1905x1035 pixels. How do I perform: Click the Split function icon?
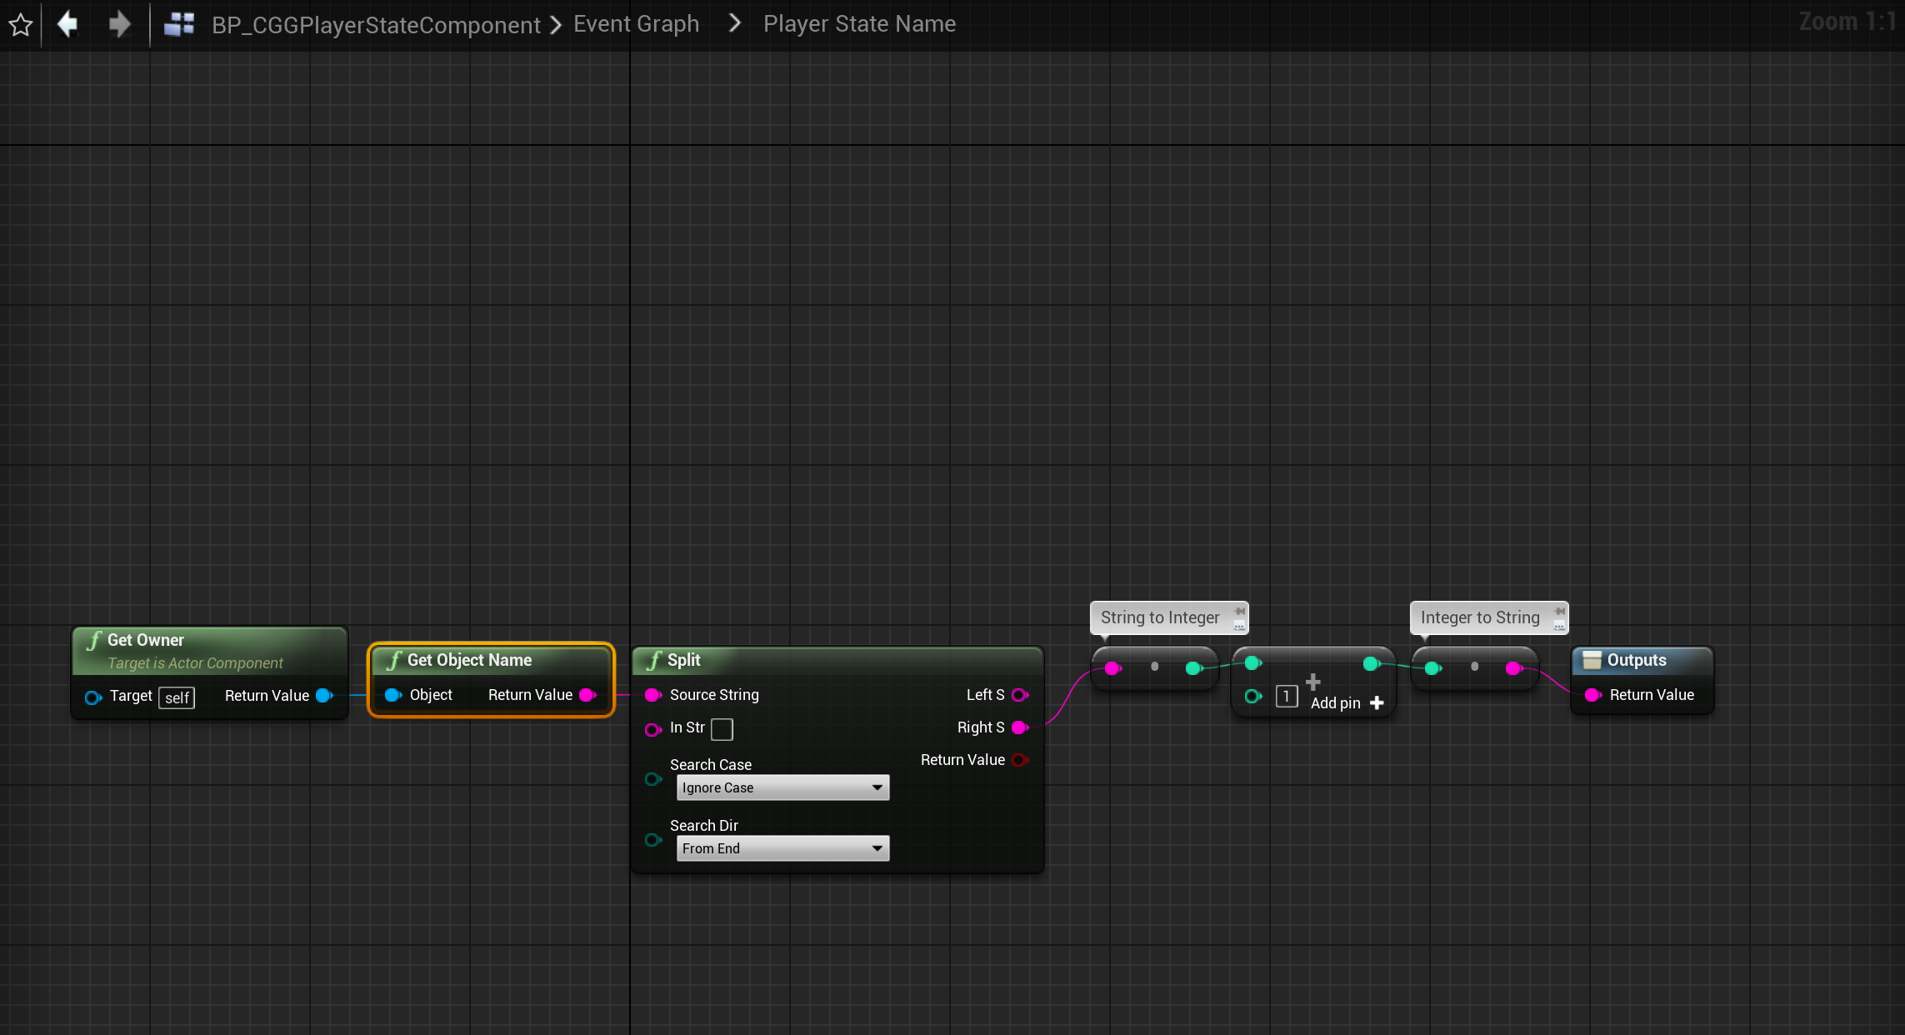click(x=654, y=660)
